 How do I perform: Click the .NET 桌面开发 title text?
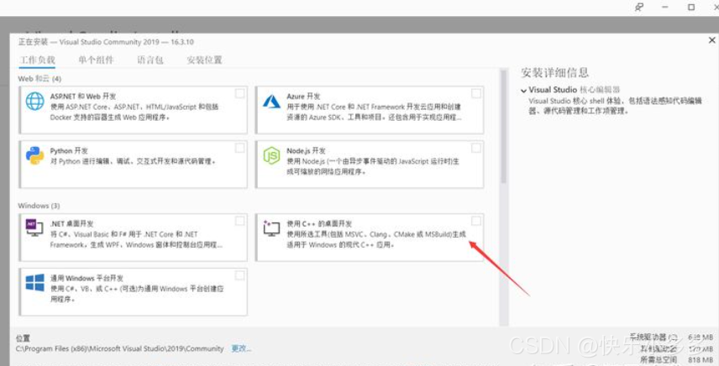pyautogui.click(x=71, y=224)
